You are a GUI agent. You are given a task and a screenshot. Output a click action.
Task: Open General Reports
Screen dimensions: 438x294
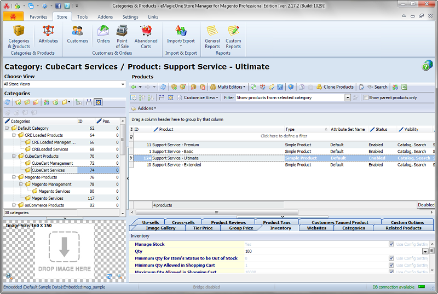(x=212, y=37)
